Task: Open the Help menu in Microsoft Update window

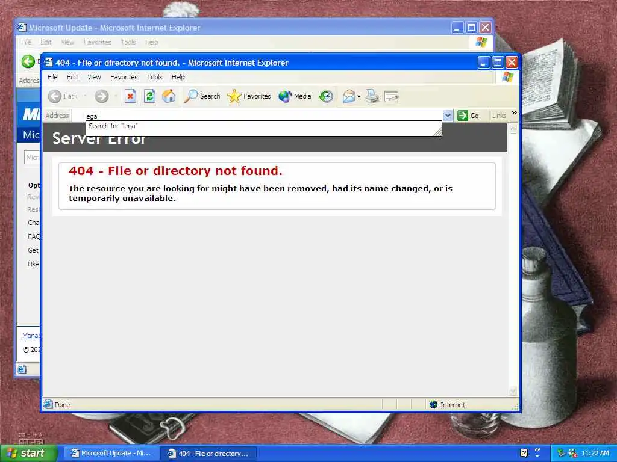Action: click(x=151, y=42)
